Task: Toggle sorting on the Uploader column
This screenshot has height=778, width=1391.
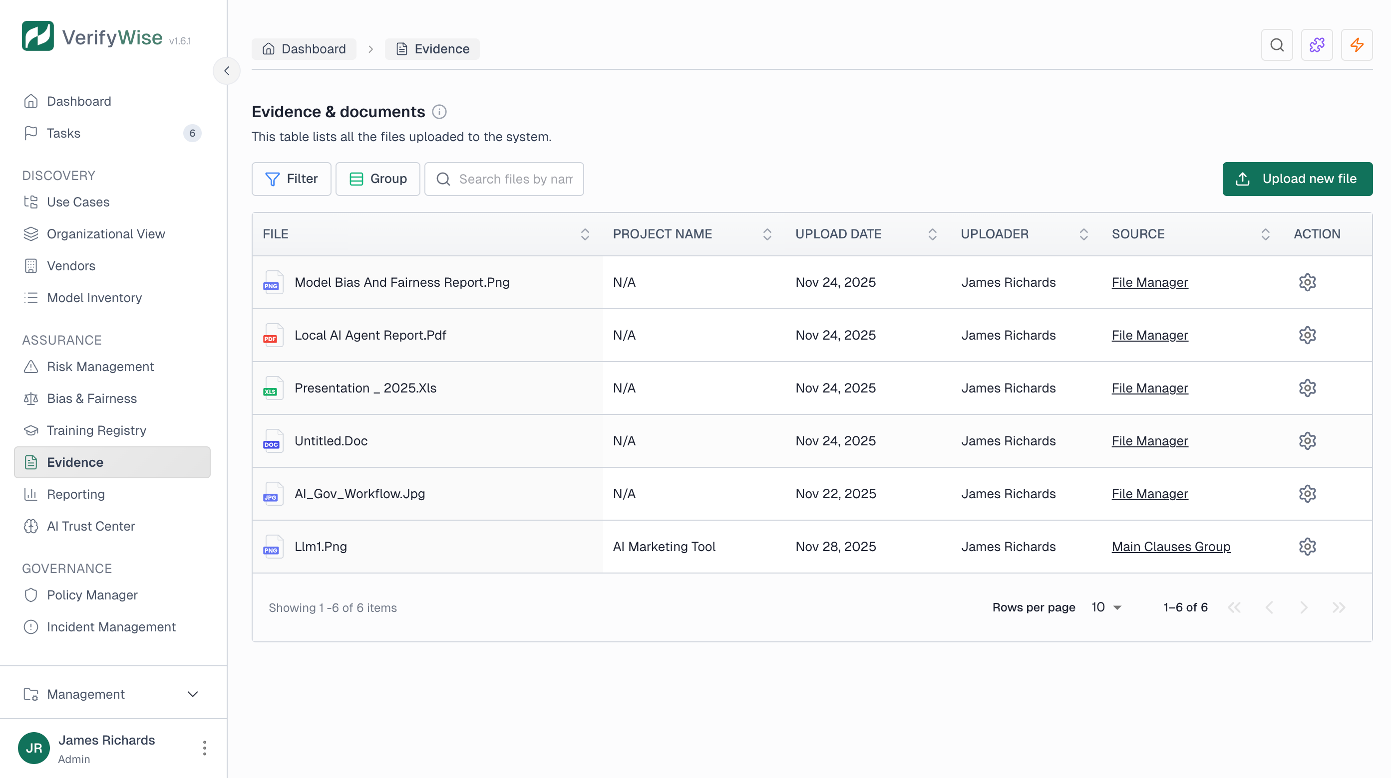Action: 1084,234
